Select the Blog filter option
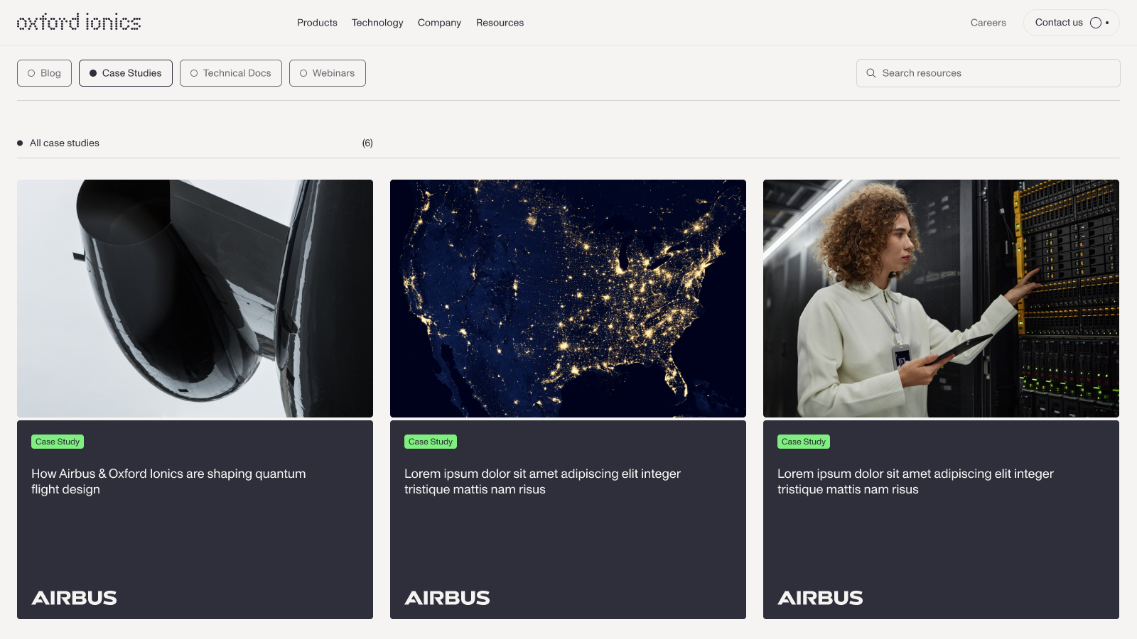 [x=44, y=73]
